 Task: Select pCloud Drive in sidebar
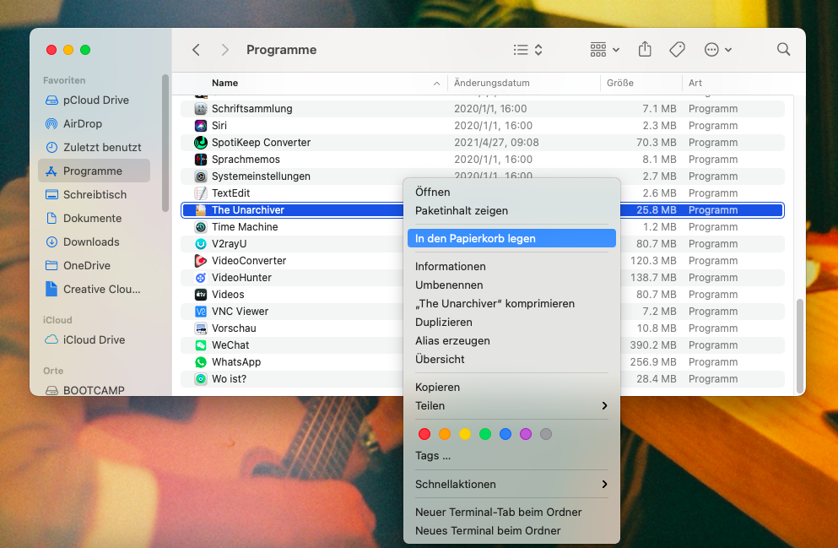94,100
